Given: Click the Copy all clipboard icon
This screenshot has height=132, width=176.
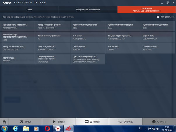Looking at the screenshot, I should pyautogui.click(x=158, y=17).
